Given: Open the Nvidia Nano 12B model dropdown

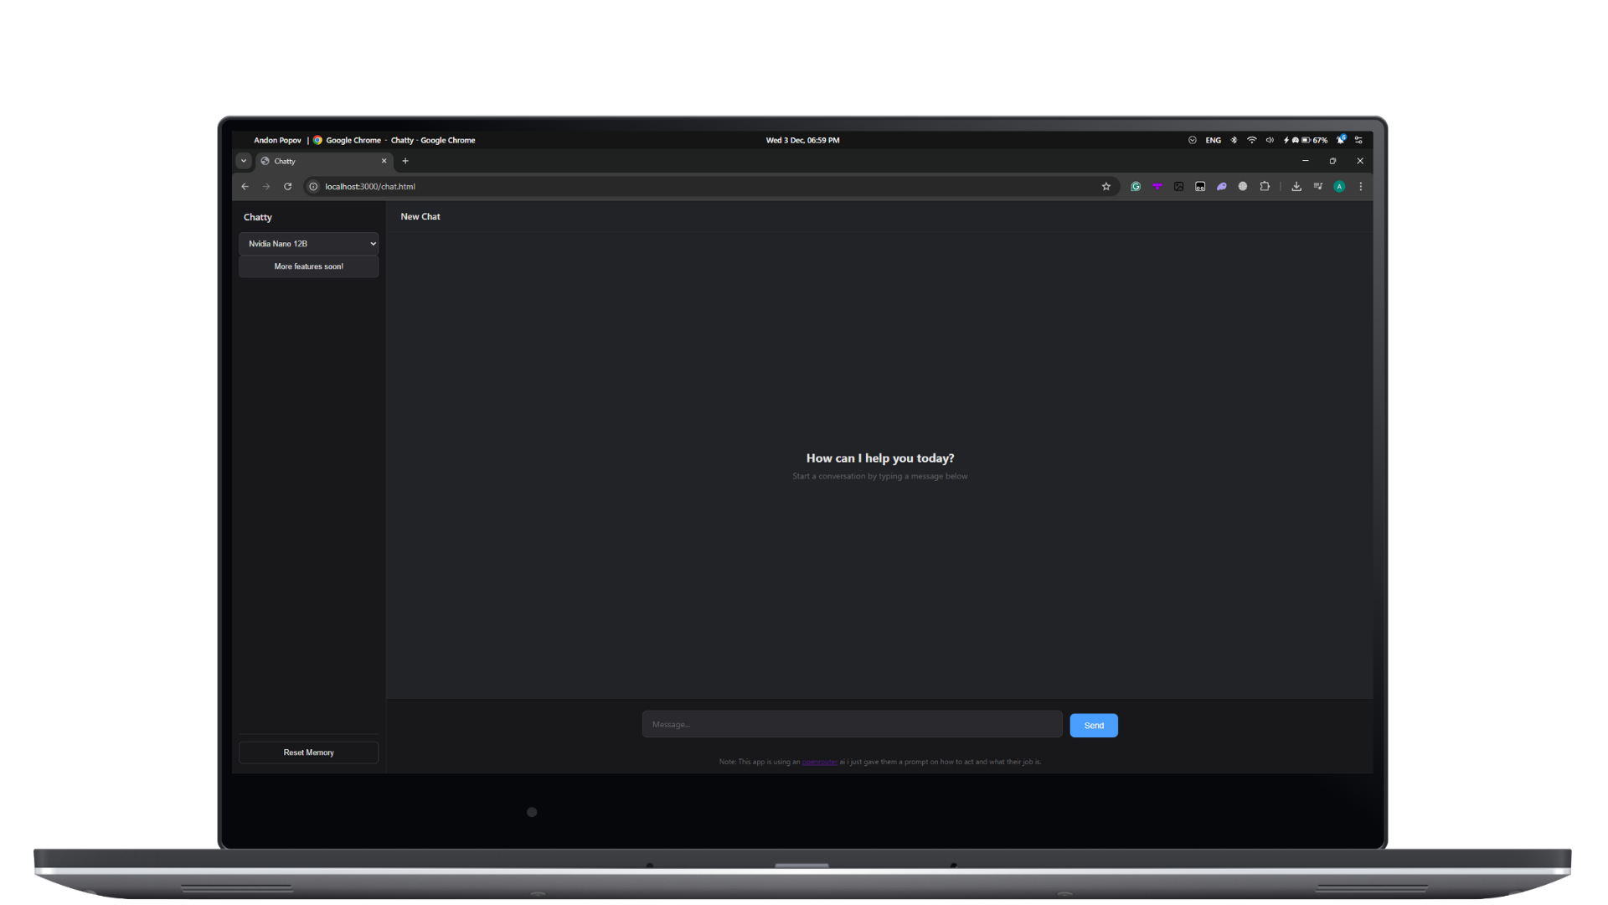Looking at the screenshot, I should point(308,244).
